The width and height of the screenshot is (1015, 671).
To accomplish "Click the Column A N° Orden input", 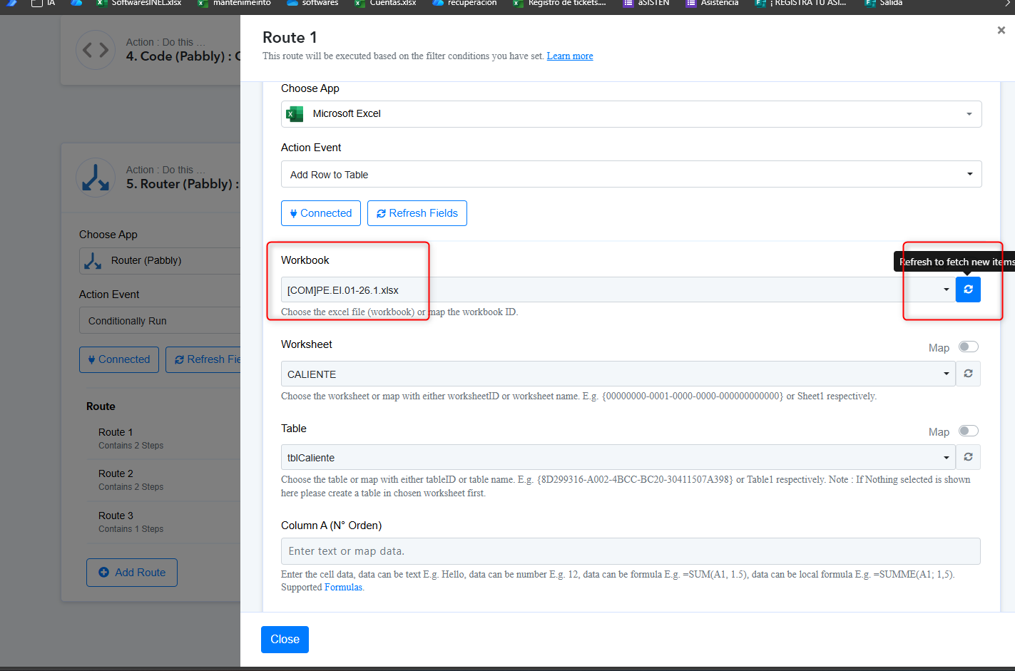I will tap(631, 551).
